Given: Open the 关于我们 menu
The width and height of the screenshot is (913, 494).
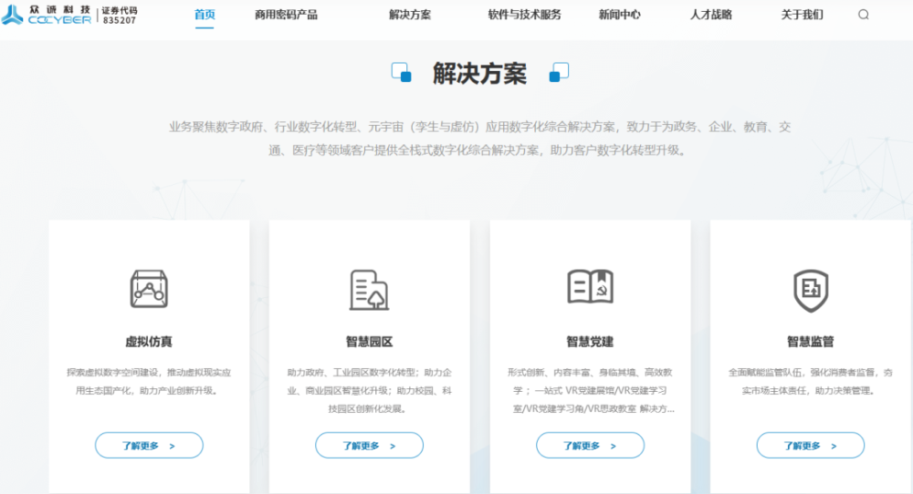Looking at the screenshot, I should [x=802, y=15].
